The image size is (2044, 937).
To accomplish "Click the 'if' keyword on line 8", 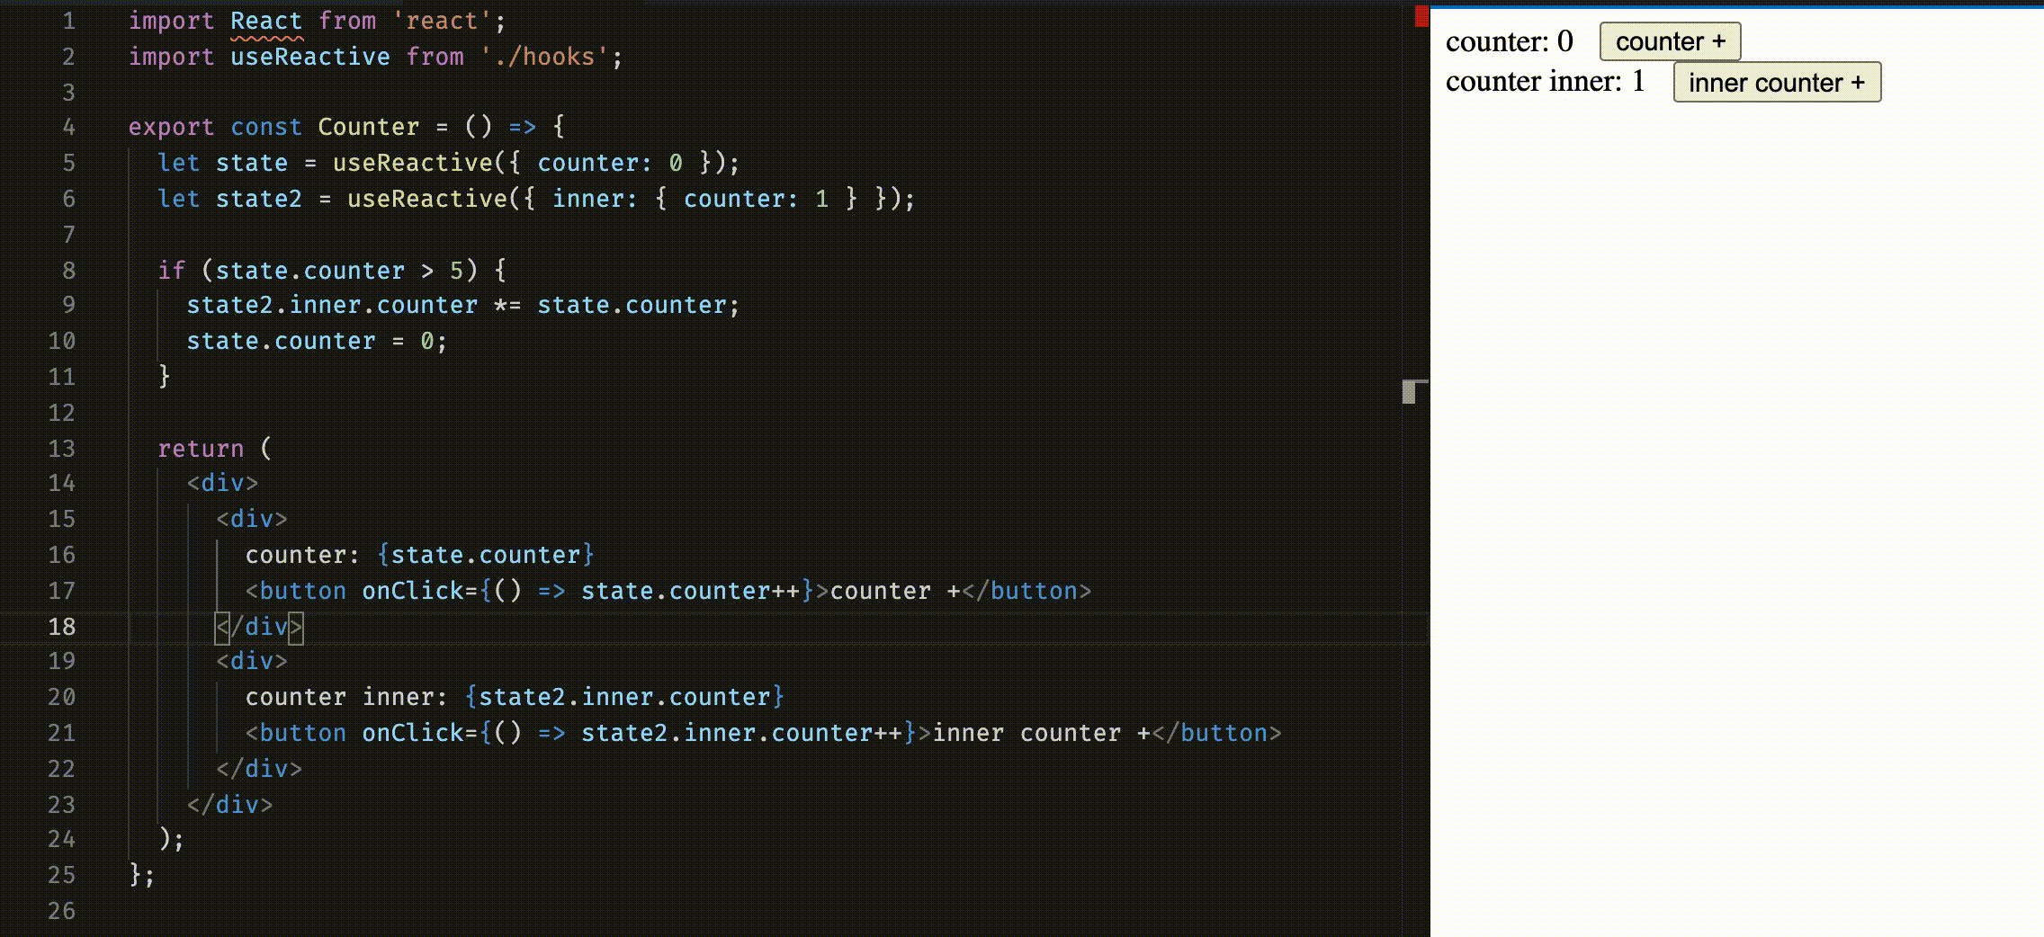I will (x=171, y=271).
